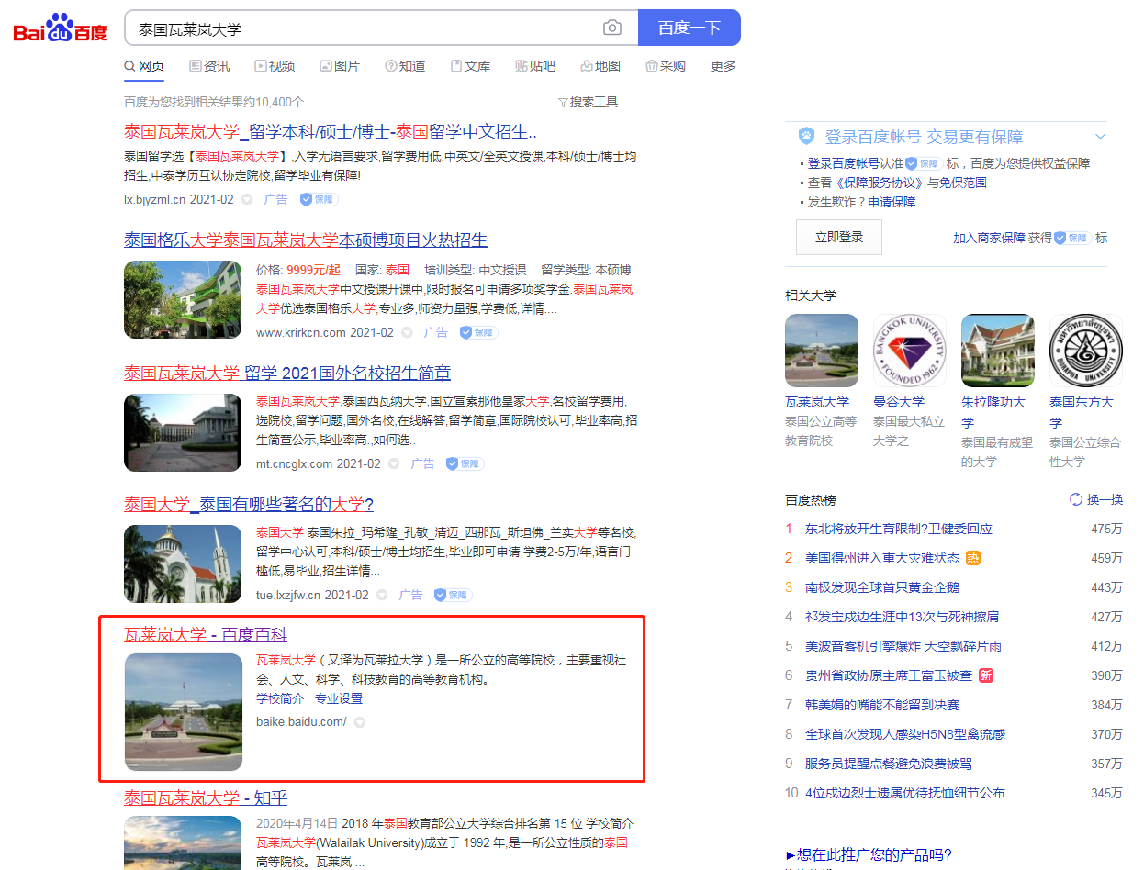Screen dimensions: 1144x870
Task: Switch to the 资讯 tab
Action: point(209,66)
